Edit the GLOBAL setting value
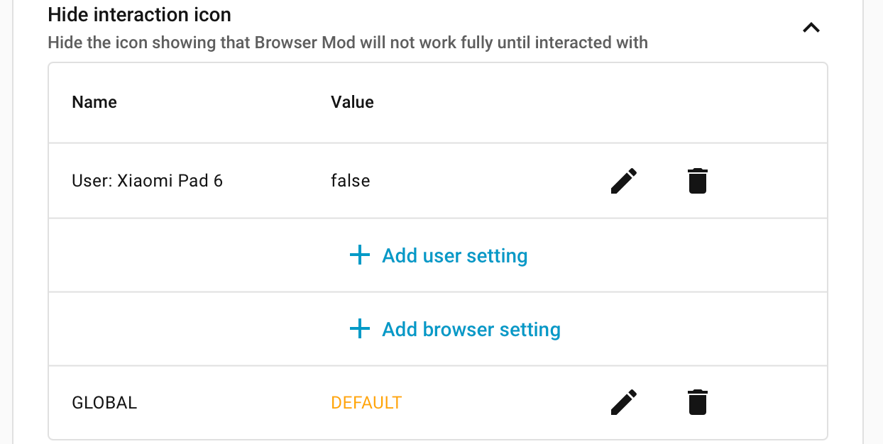Viewport: 883px width, 444px height. pos(624,402)
